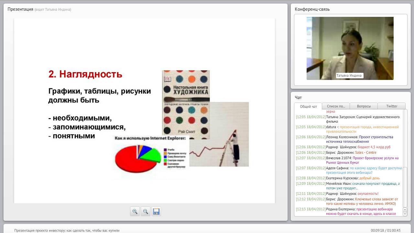Click the elapsed time 00:09:18 / 01:00:43

(386, 230)
